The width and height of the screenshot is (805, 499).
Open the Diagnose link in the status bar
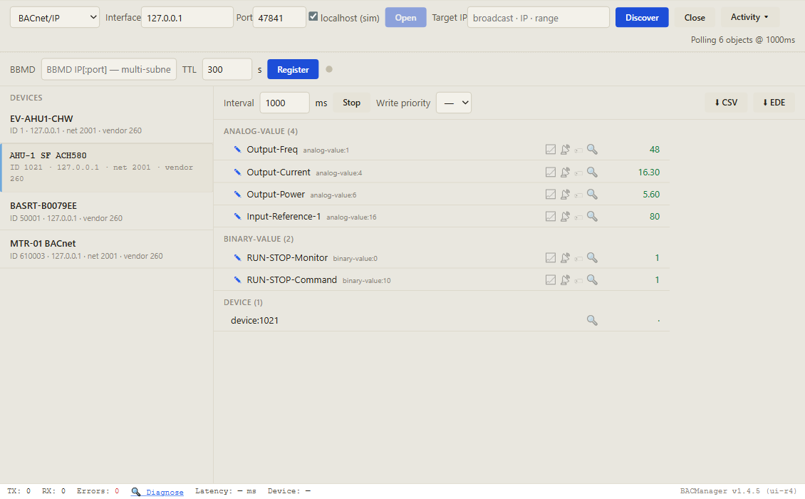[x=157, y=492]
